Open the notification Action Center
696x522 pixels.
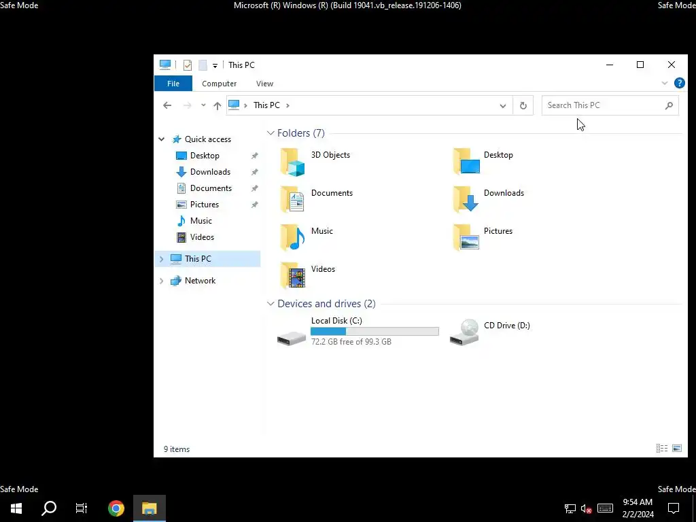pos(674,508)
